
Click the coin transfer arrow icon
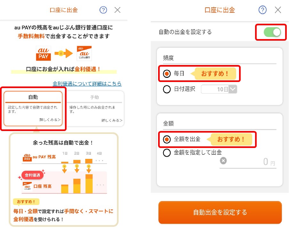point(63,53)
